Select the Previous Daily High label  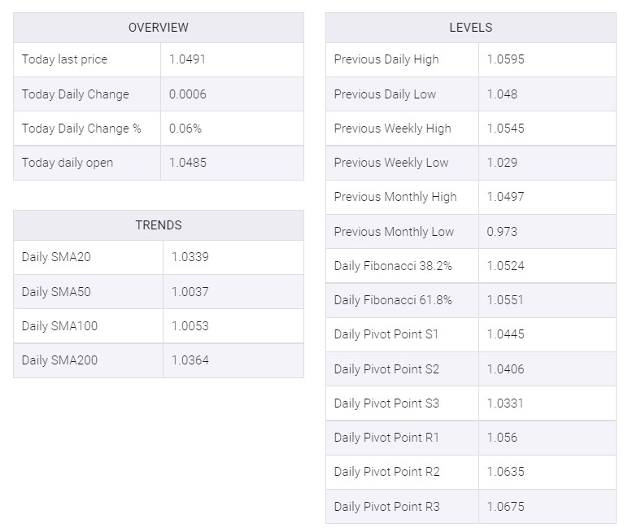[386, 59]
